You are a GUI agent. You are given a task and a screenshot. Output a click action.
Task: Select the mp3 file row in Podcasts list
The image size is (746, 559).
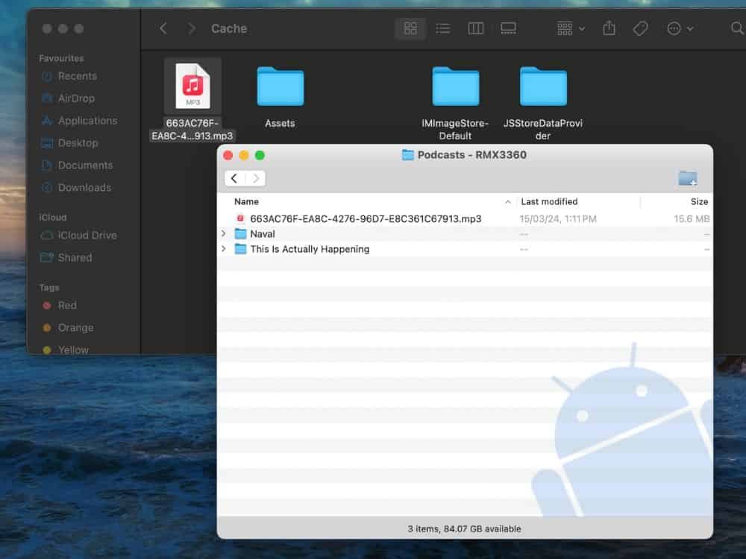(x=366, y=219)
